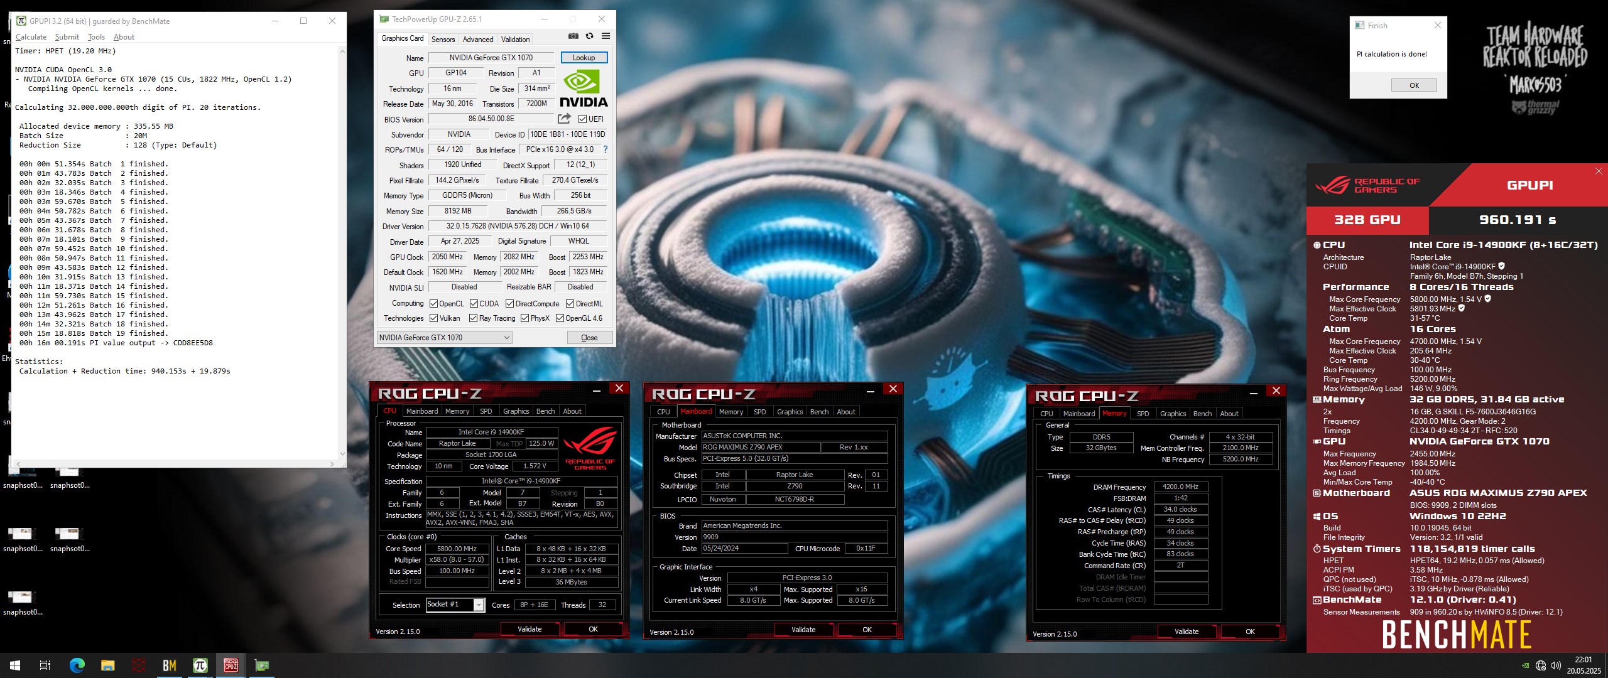
Task: Toggle the DirectML checkbox
Action: click(x=570, y=304)
